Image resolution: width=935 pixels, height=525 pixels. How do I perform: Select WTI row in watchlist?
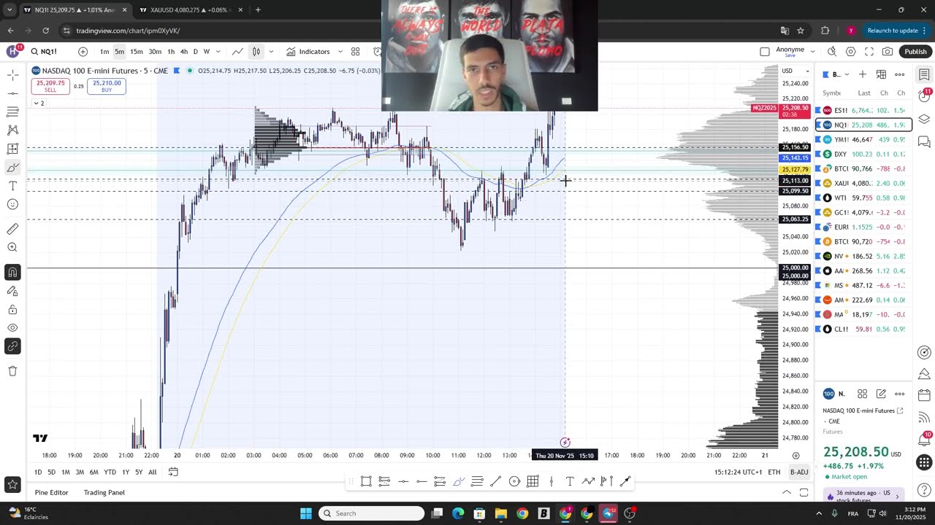click(863, 198)
